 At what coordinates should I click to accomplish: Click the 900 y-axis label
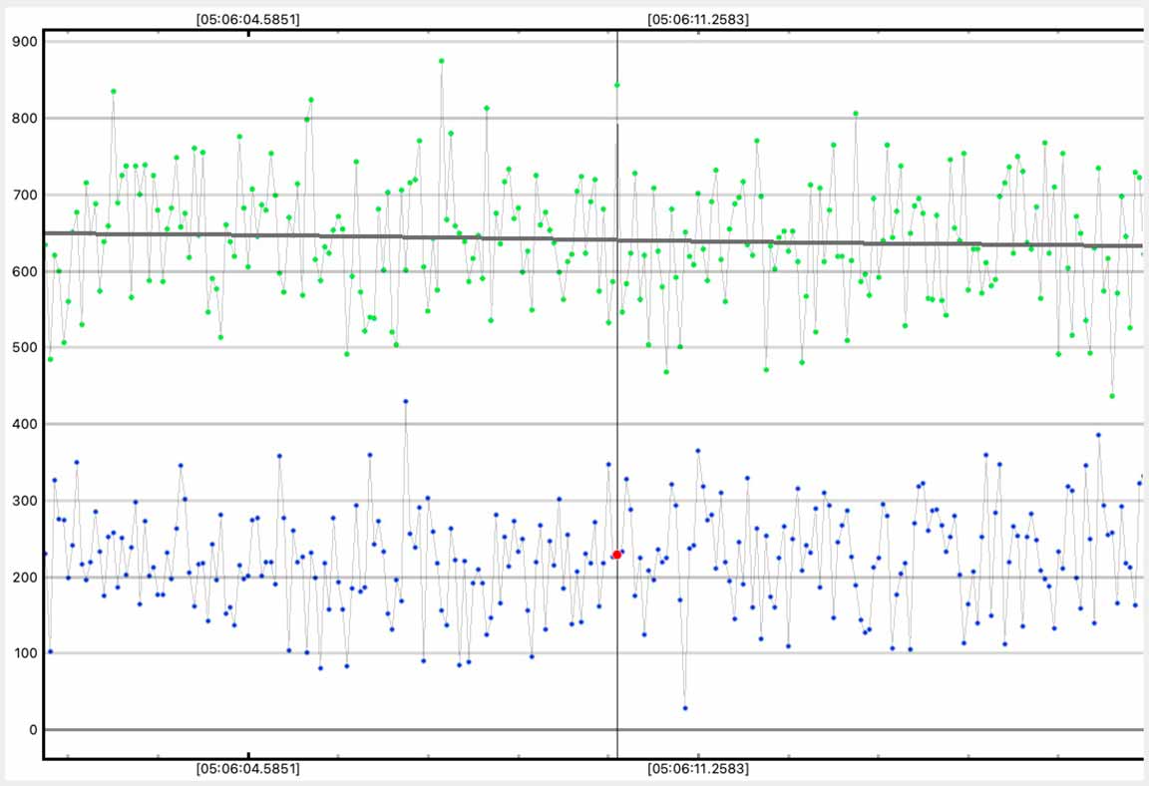pyautogui.click(x=25, y=42)
